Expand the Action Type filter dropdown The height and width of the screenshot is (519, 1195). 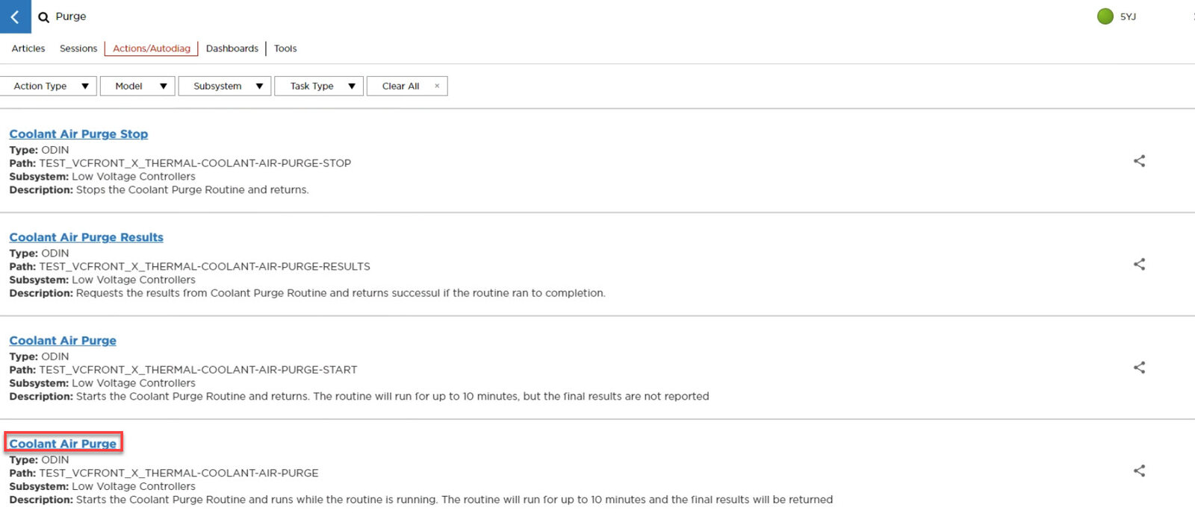[49, 86]
